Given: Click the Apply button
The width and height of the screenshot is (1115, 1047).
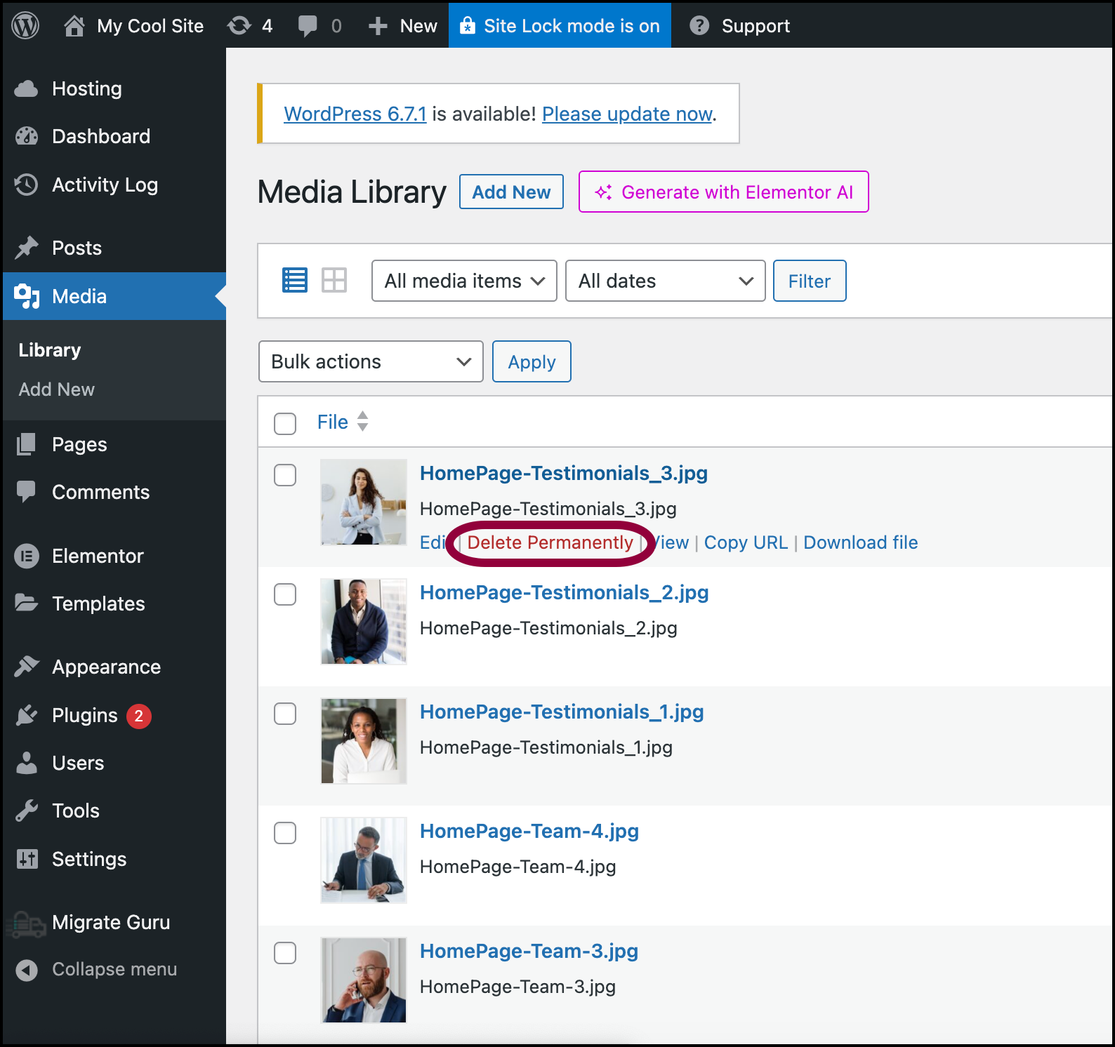Looking at the screenshot, I should point(532,361).
